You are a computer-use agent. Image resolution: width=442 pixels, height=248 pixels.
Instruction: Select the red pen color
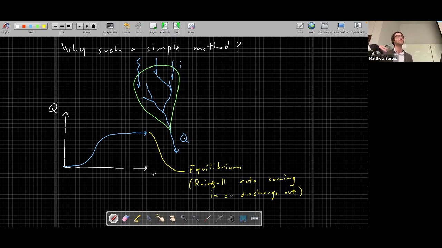point(24,26)
